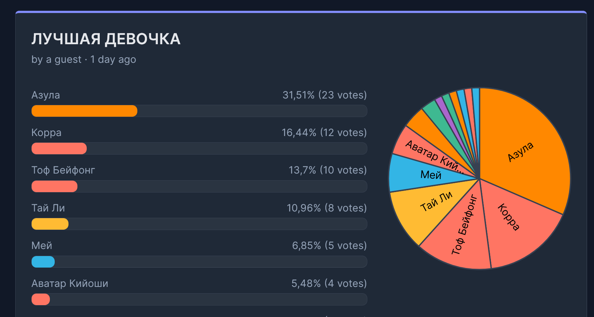Click the Корра option label
This screenshot has height=317, width=594.
click(x=47, y=133)
